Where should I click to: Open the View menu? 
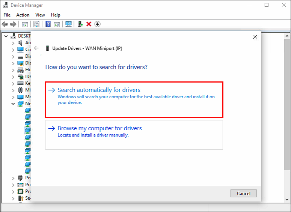(x=40, y=15)
